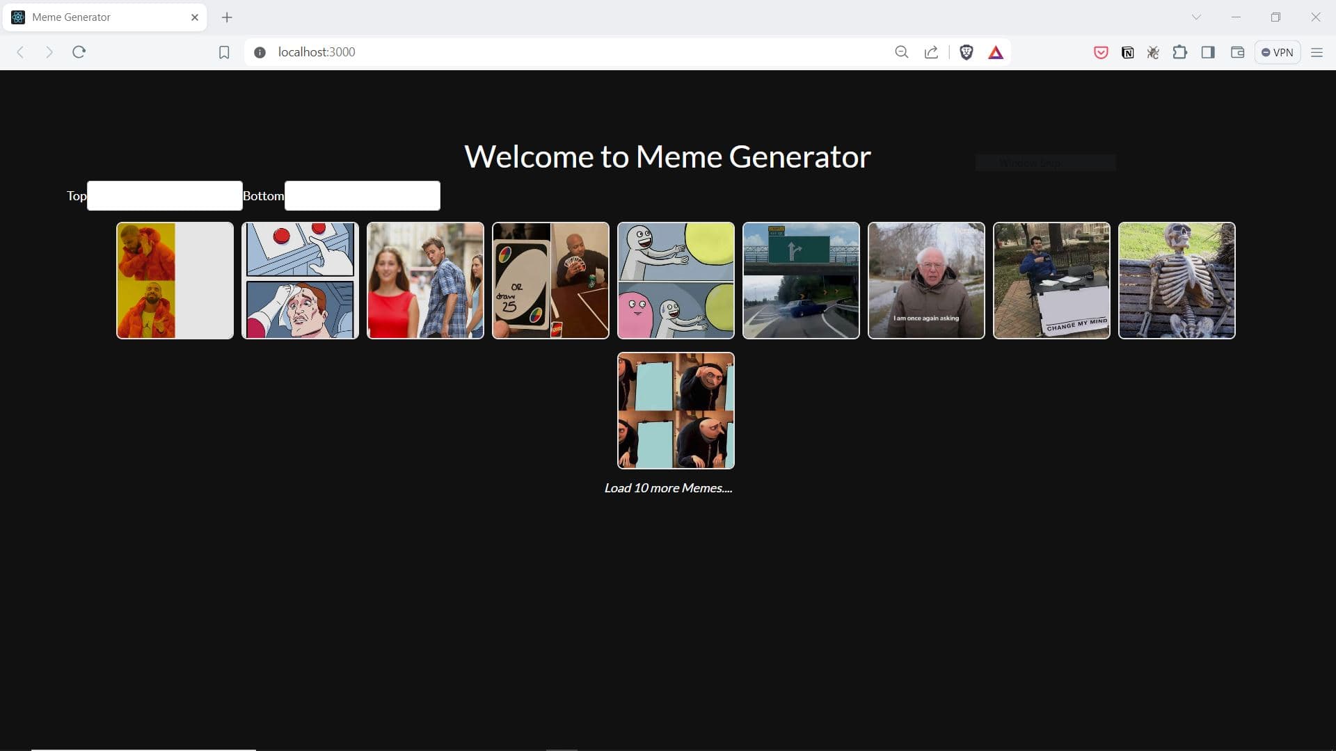Image resolution: width=1336 pixels, height=751 pixels.
Task: Open Brave Rewards triangle icon
Action: pos(996,52)
